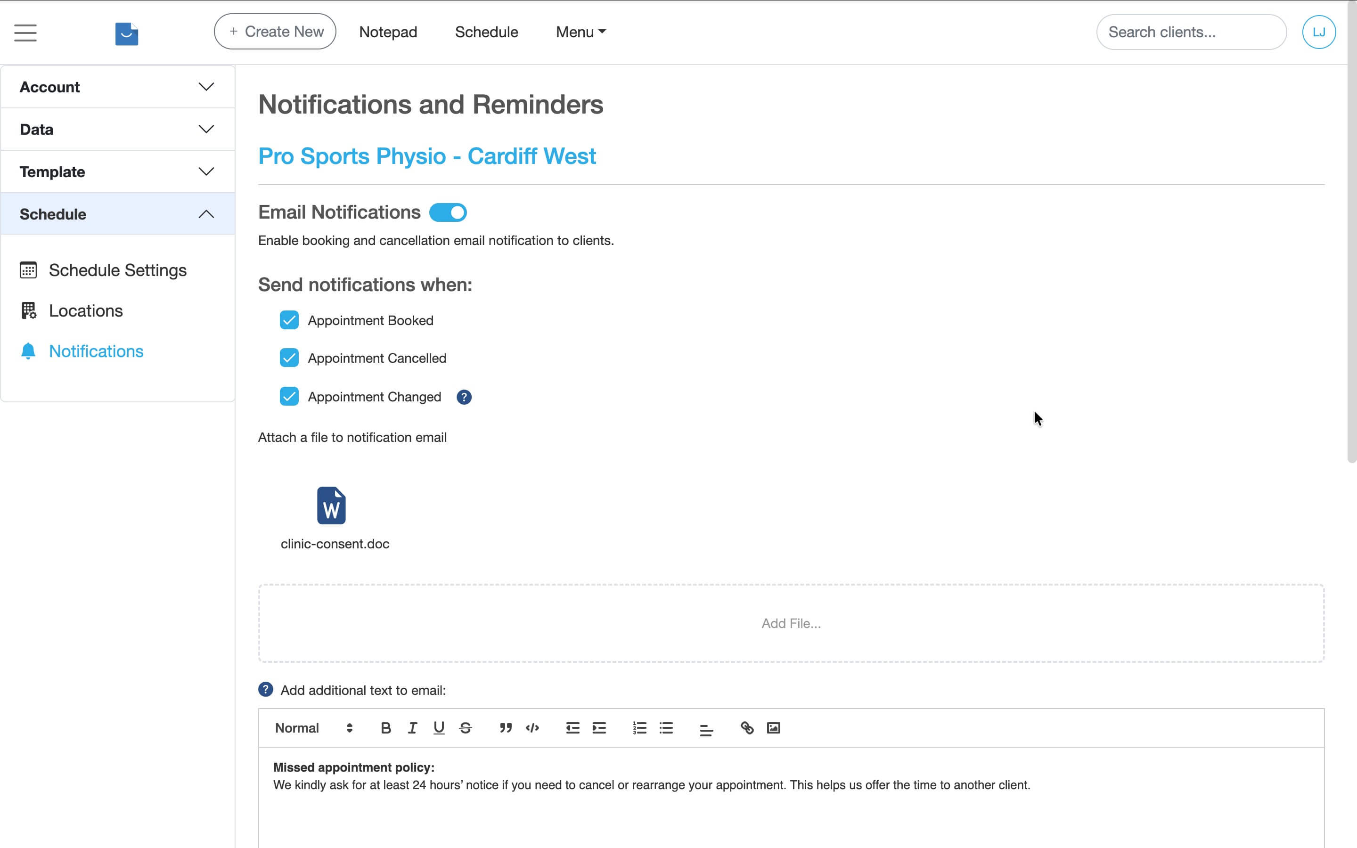Click the Search clients field
Viewport: 1357px width, 848px height.
1191,32
